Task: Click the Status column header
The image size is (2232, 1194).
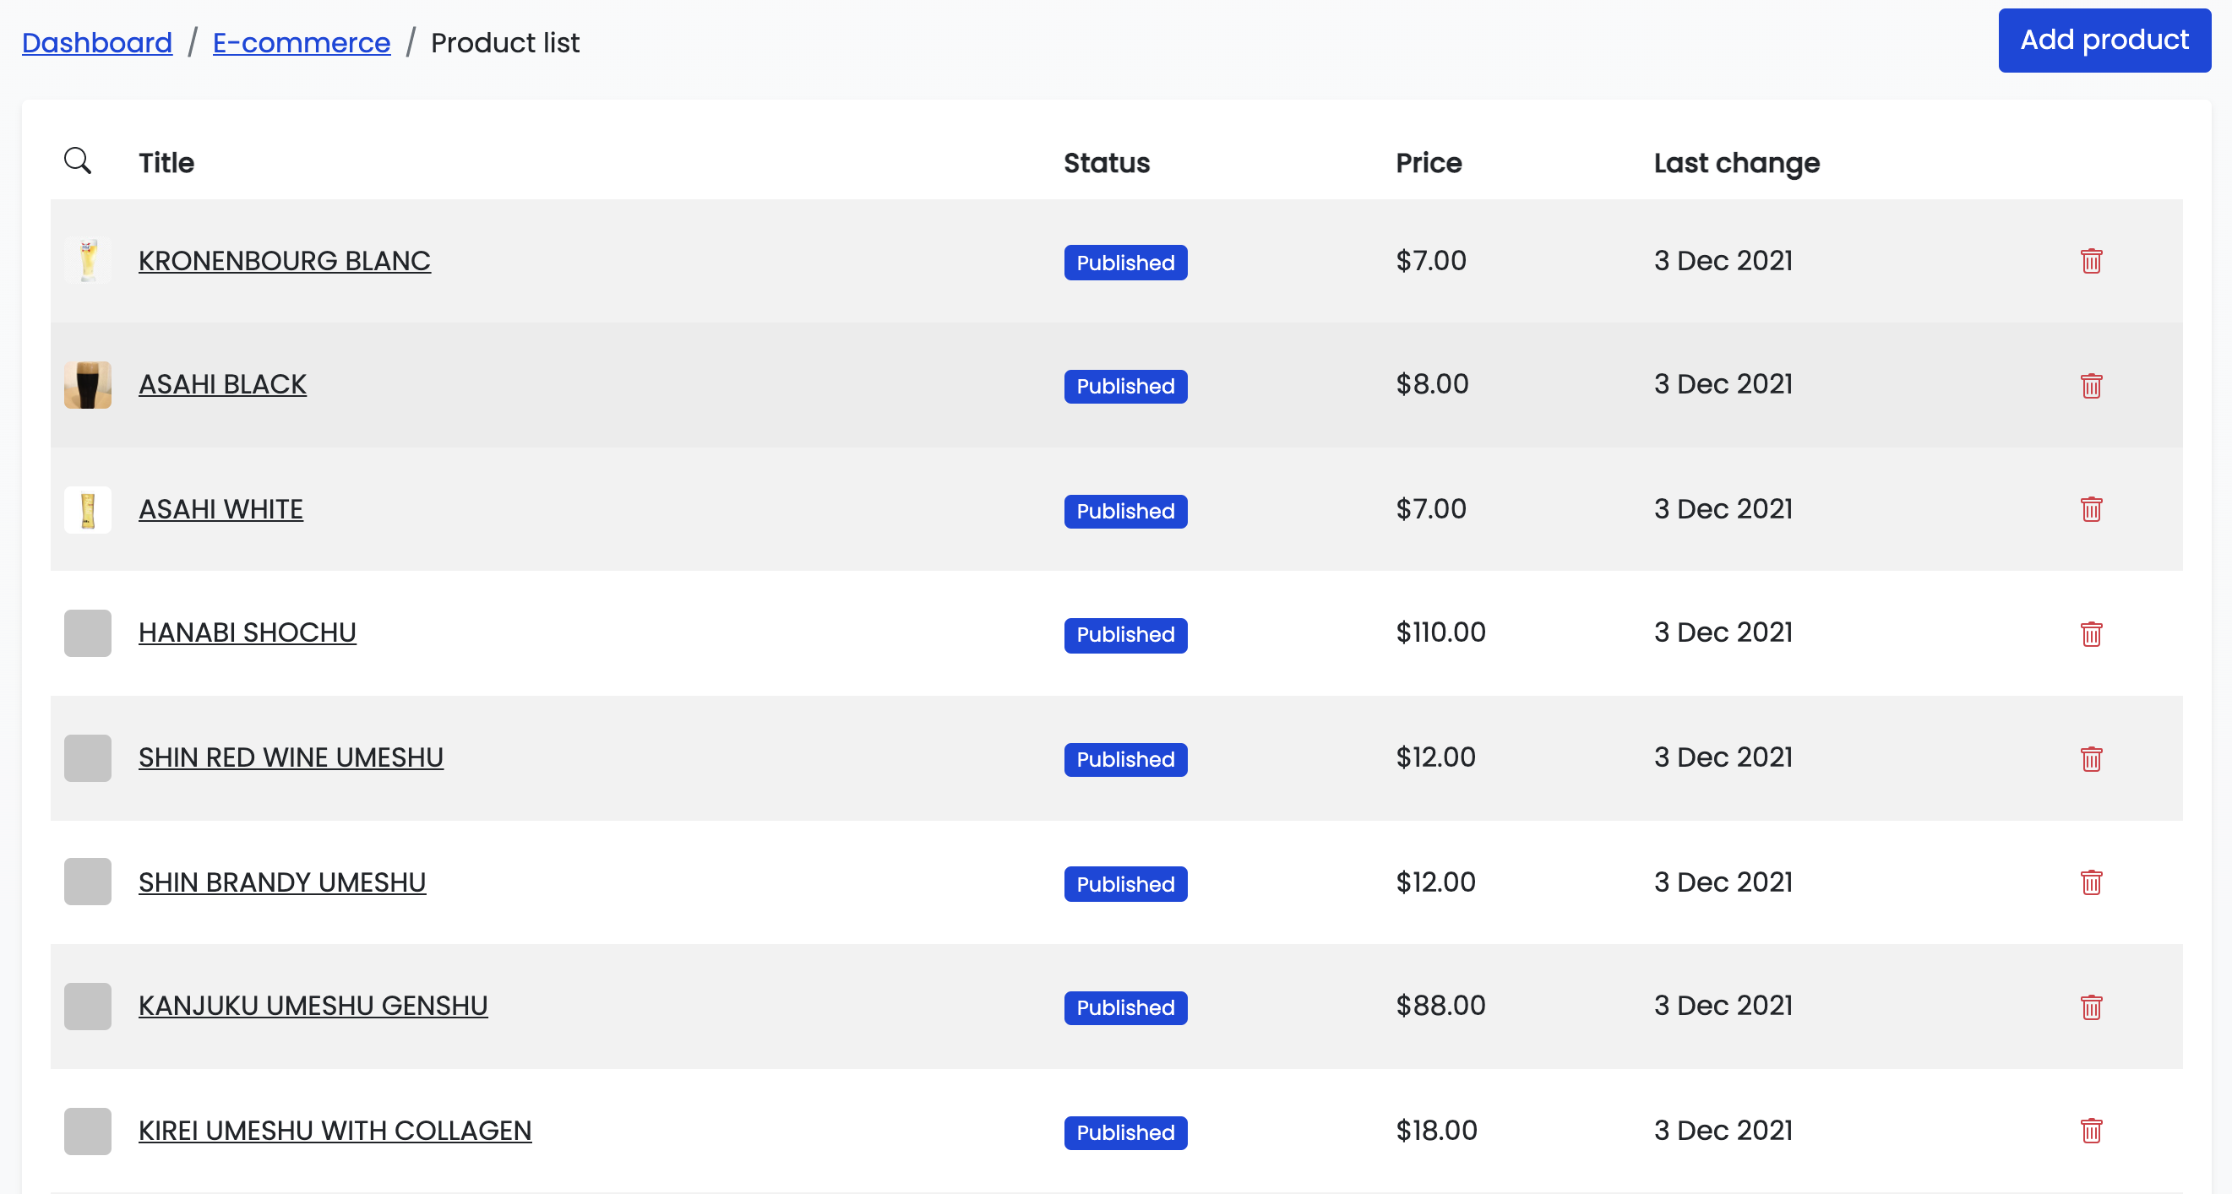Action: point(1107,163)
